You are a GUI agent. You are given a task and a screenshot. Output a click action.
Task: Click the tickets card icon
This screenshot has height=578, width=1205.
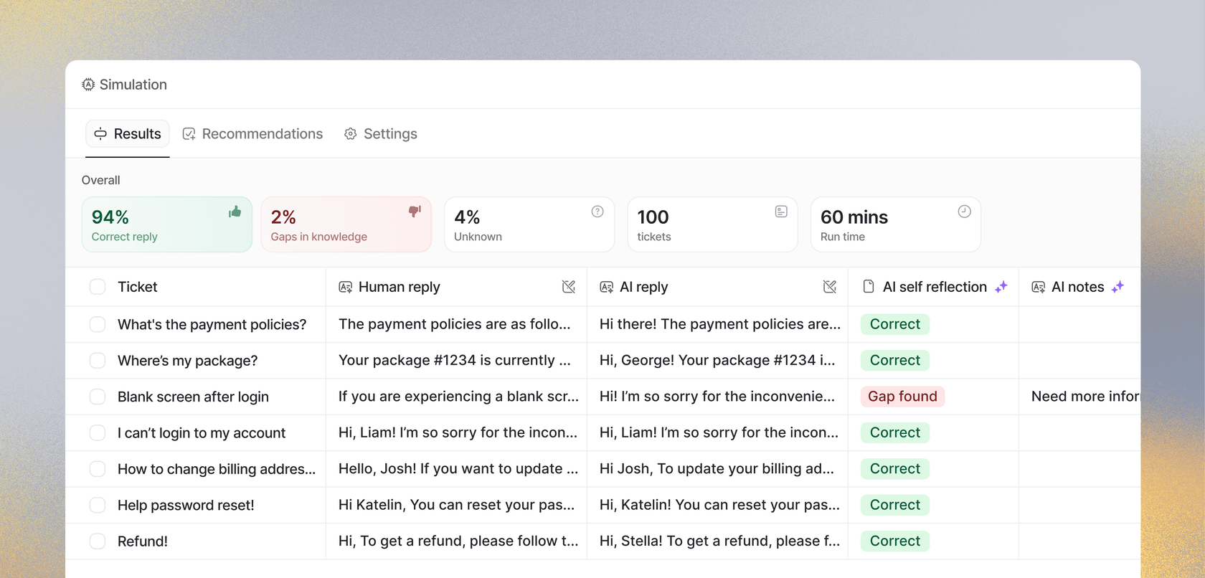point(781,212)
